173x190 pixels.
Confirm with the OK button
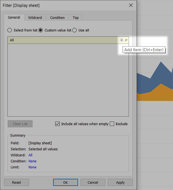[x=65, y=182]
